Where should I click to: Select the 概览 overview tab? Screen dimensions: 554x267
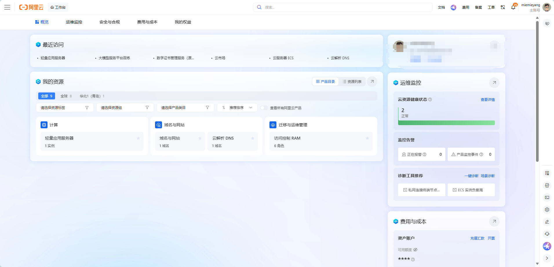pyautogui.click(x=42, y=22)
